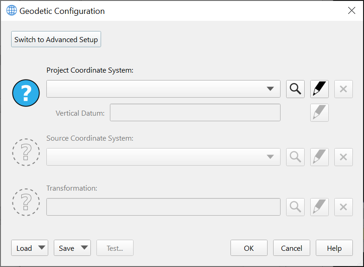364x267 pixels.
Task: Expand the Source Coordinate System dropdown
Action: click(x=270, y=157)
